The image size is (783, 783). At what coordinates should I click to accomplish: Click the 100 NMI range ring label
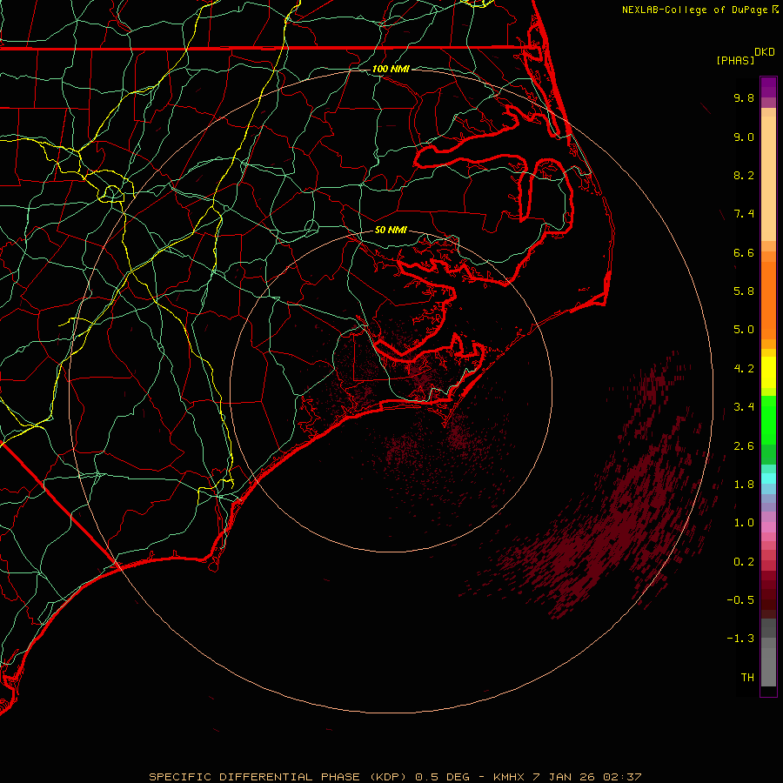pyautogui.click(x=391, y=69)
